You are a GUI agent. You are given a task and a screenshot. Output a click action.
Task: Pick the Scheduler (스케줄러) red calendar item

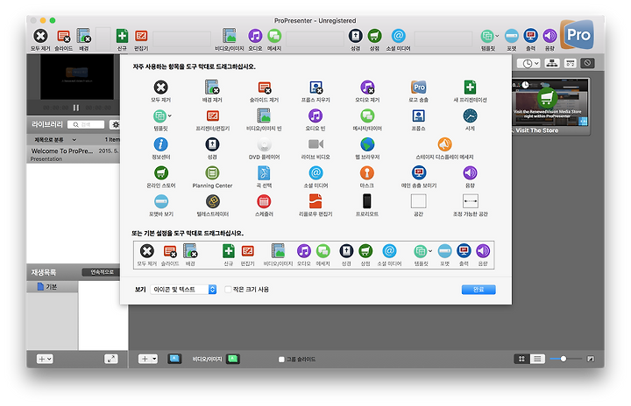point(264,206)
